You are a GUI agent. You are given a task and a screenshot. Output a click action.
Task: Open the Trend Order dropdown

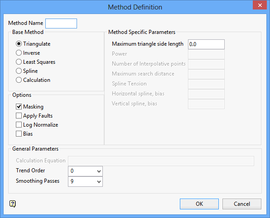[86, 171]
